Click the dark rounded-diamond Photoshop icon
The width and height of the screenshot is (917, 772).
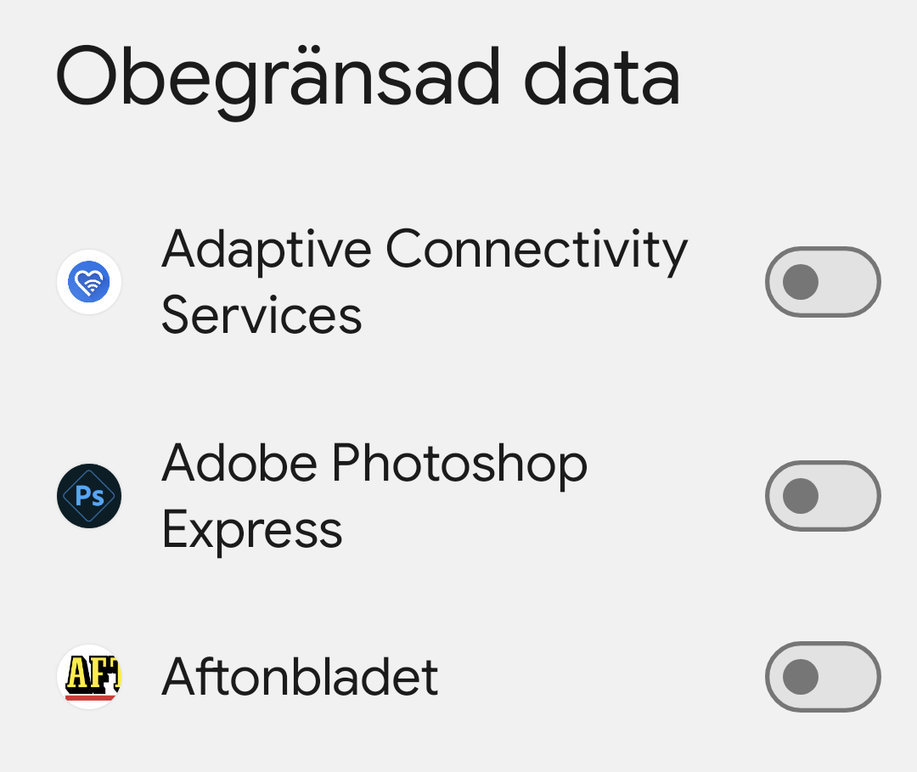coord(89,496)
